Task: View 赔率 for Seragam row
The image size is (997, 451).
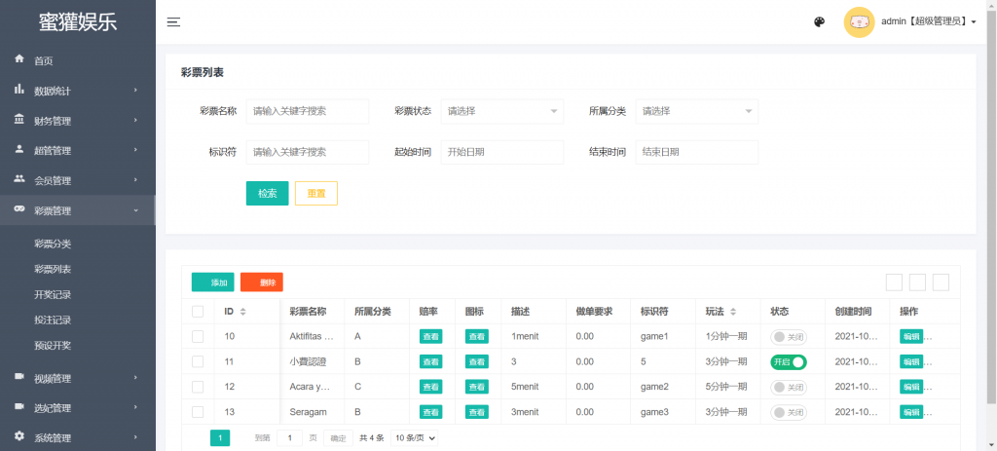Action: (x=430, y=412)
